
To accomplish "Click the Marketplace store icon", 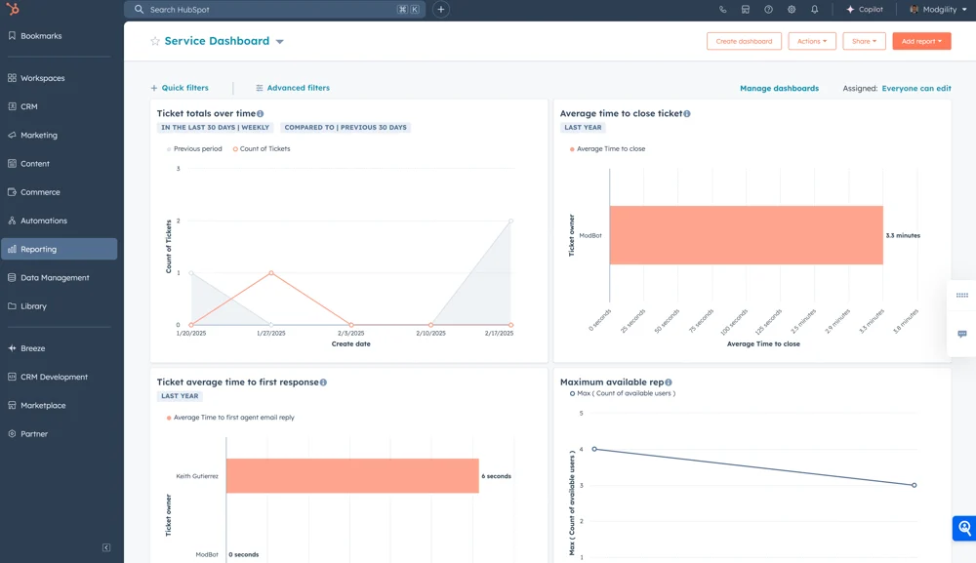I will pos(12,405).
